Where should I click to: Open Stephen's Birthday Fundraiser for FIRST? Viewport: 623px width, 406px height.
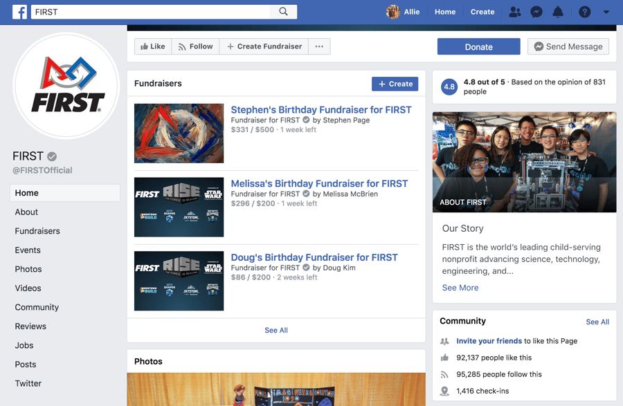tap(321, 109)
